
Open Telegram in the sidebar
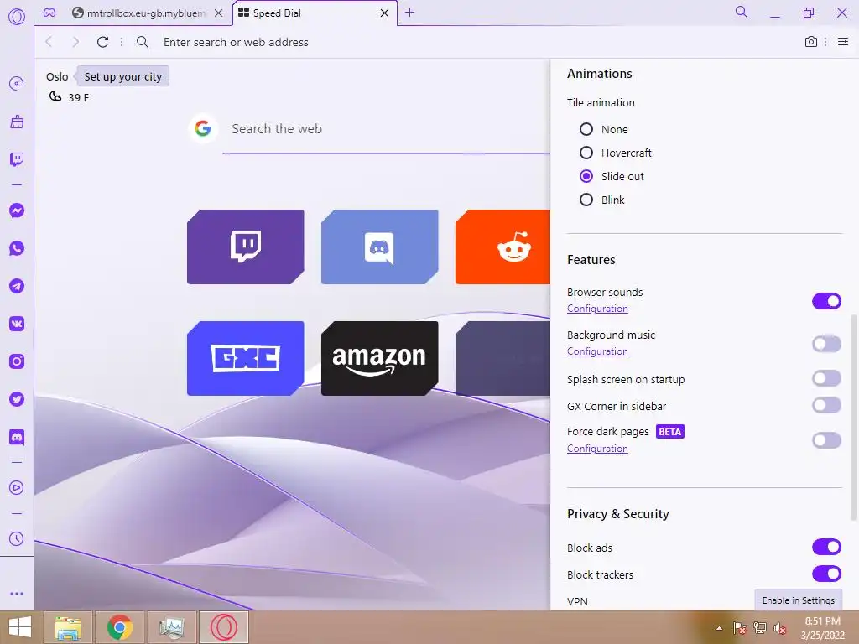[x=17, y=286]
